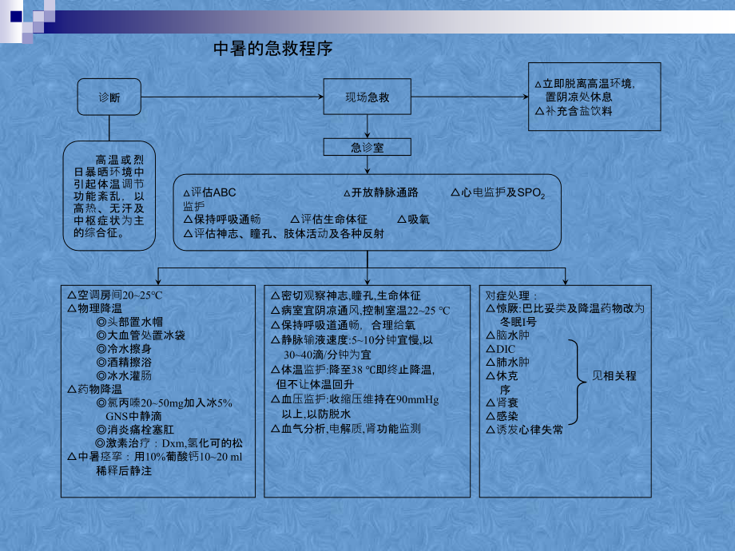This screenshot has height=551, width=735.
Task: Click the 诊断 rounded box
Action: click(109, 97)
